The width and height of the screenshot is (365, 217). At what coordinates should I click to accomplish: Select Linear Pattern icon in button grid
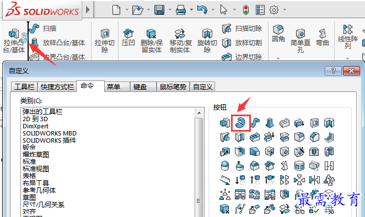tap(285, 180)
